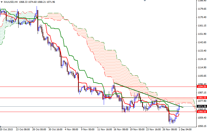Select the red 1094.00 level price tag
The height and width of the screenshot is (131, 207).
pos(202,87)
